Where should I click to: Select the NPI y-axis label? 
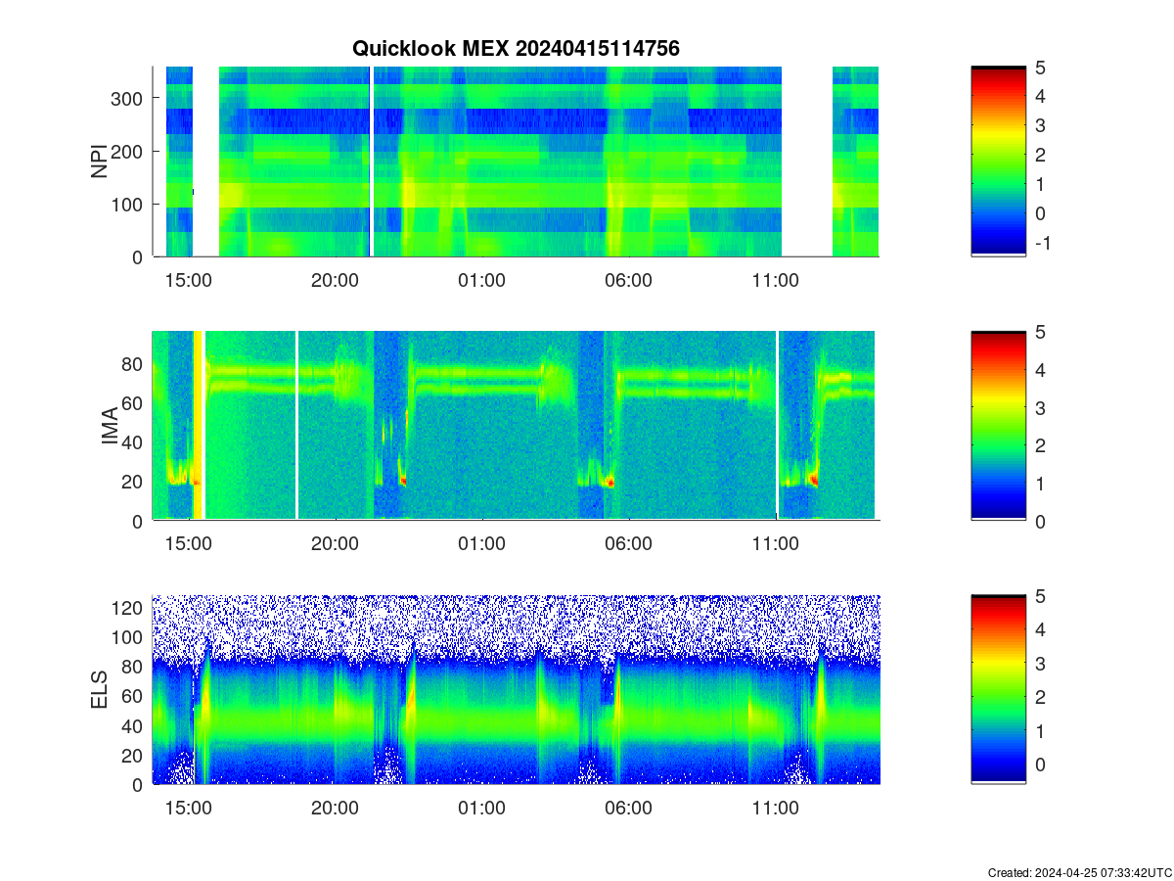click(99, 162)
